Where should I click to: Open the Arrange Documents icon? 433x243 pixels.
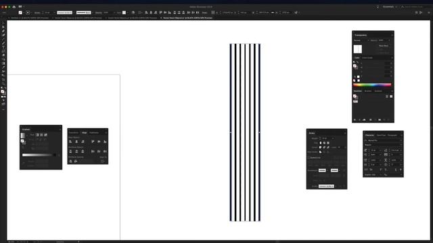(x=20, y=7)
